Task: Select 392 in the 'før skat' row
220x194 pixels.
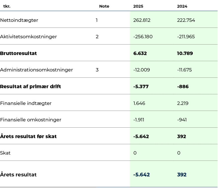Action: 181,136
